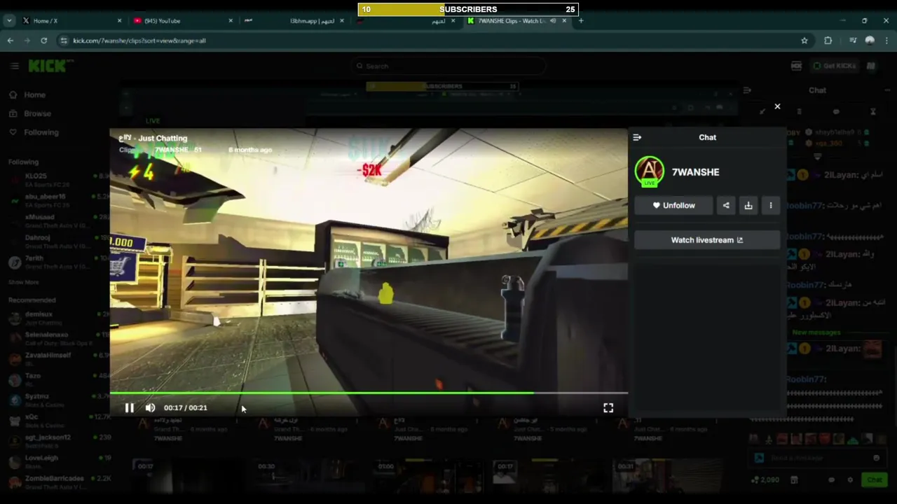The image size is (897, 504).
Task: Share the clip via share icon
Action: coord(726,205)
